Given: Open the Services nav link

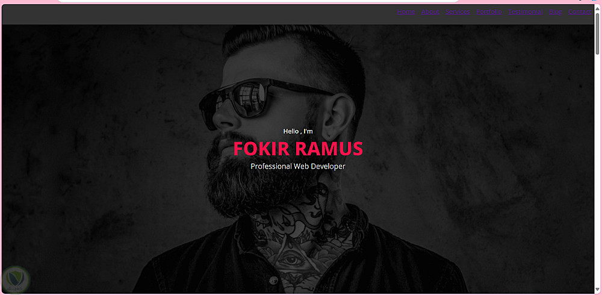Looking at the screenshot, I should click(458, 12).
